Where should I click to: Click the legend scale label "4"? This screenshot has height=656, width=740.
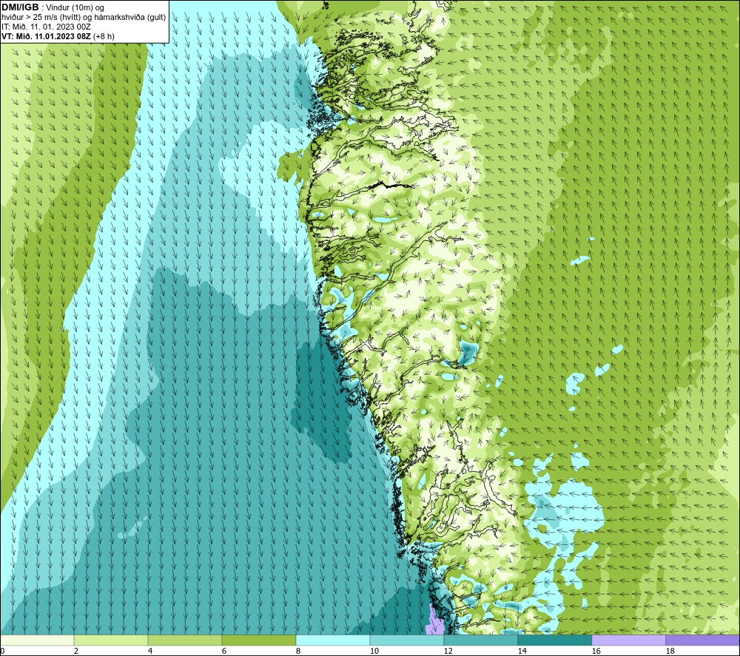[150, 652]
